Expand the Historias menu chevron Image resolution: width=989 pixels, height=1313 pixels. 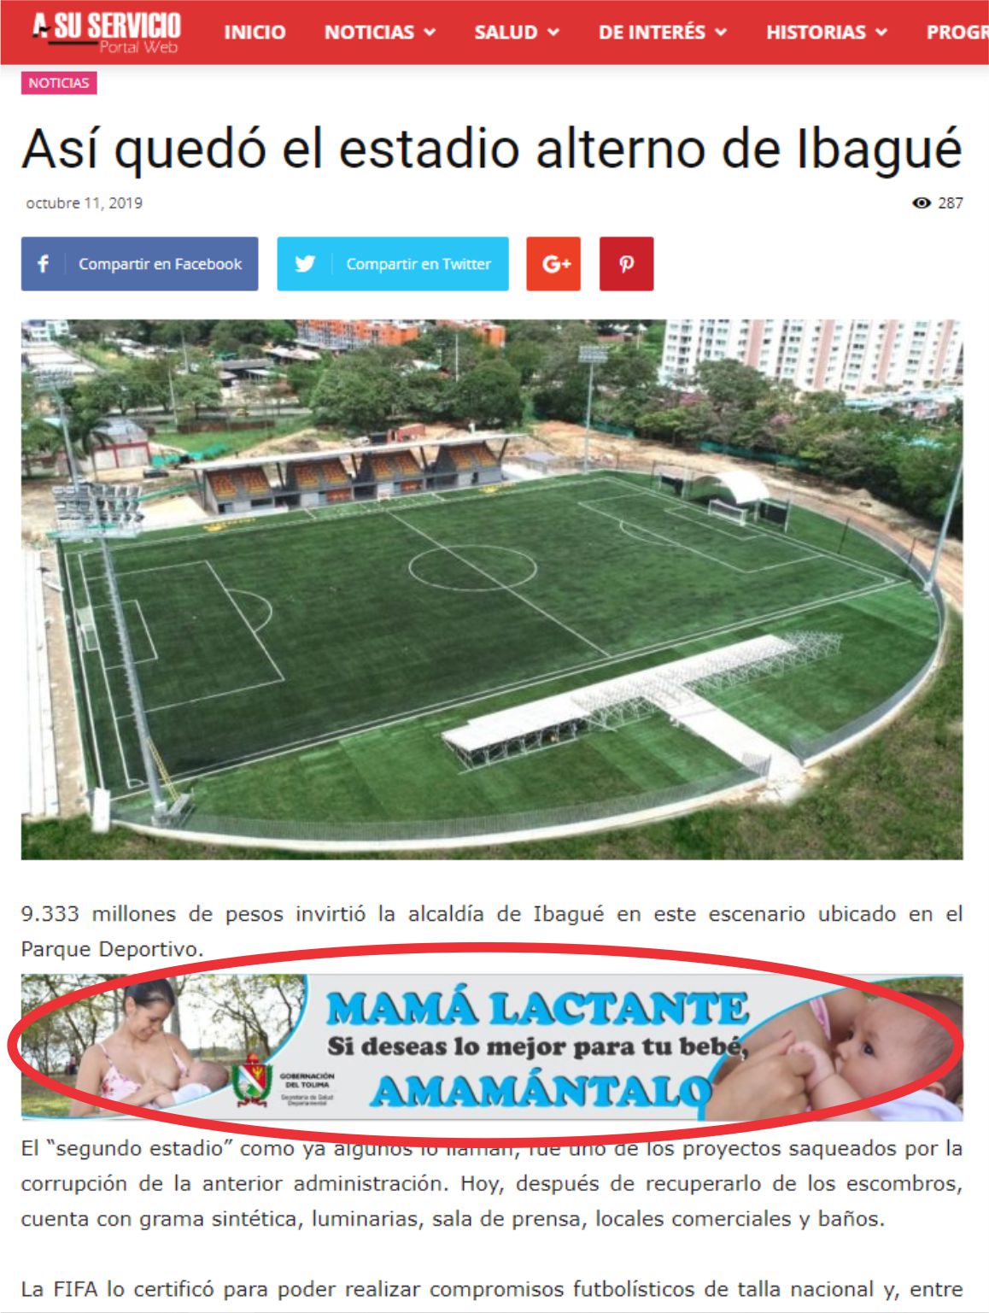pos(881,32)
